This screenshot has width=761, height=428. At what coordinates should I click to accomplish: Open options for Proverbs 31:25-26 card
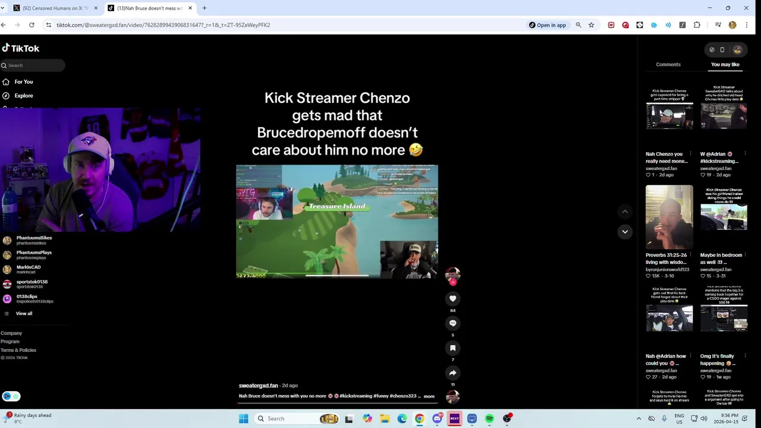(x=690, y=255)
